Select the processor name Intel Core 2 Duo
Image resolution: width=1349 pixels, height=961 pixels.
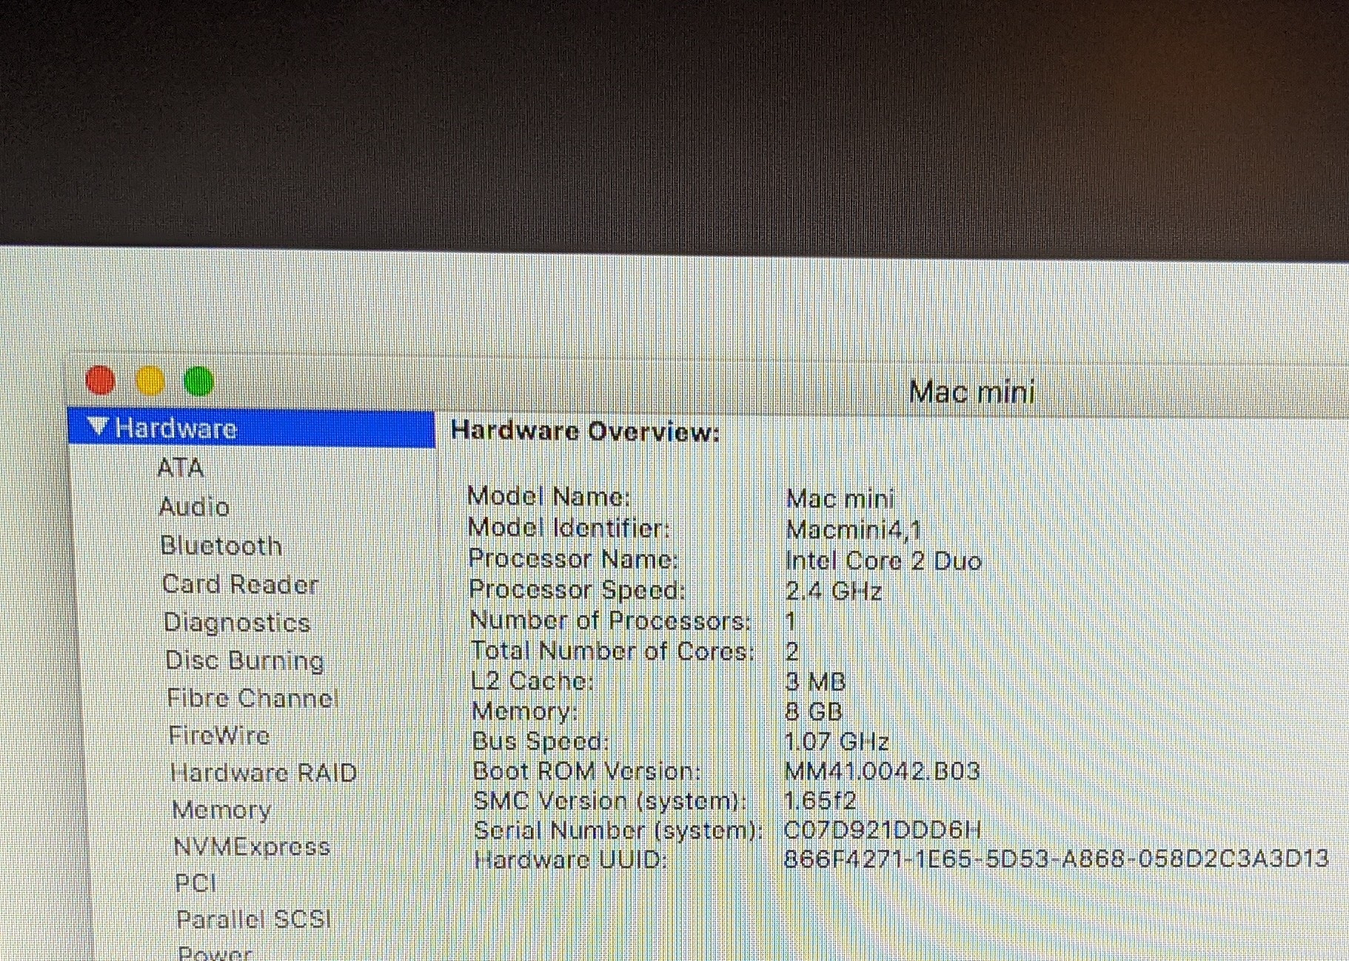(x=883, y=560)
